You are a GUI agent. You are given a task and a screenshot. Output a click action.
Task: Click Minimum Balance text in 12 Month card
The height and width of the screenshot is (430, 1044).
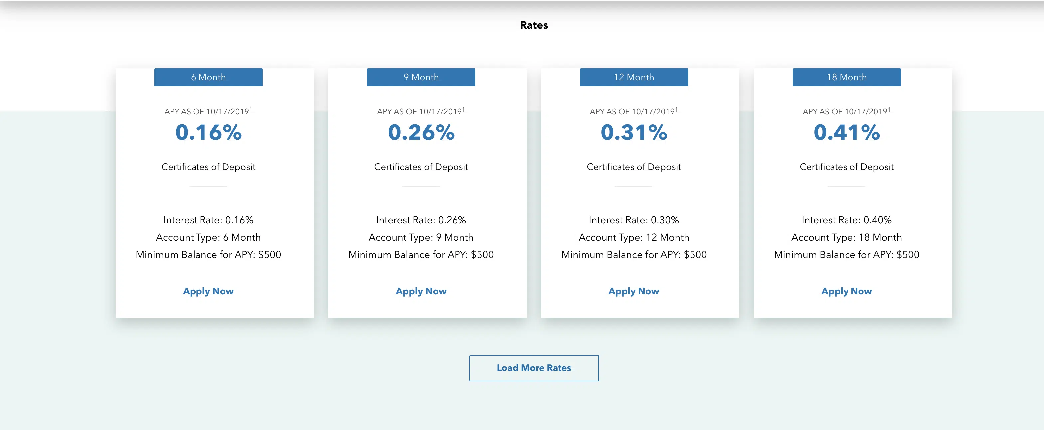point(633,254)
